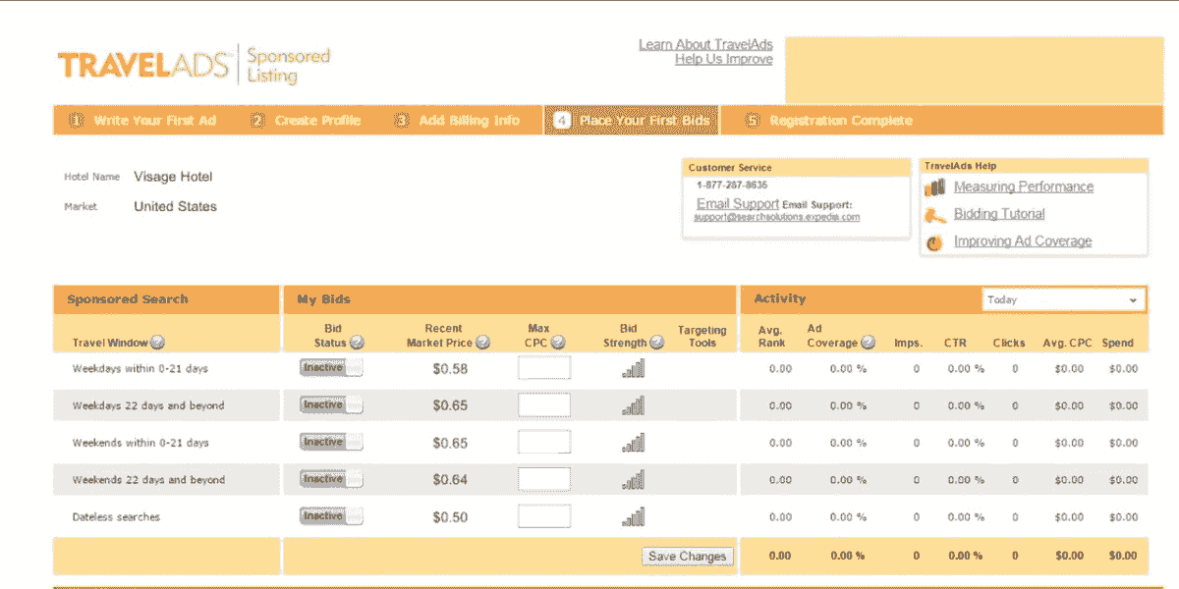This screenshot has width=1179, height=589.
Task: Open the Bidding Tutorial help link
Action: (x=999, y=214)
